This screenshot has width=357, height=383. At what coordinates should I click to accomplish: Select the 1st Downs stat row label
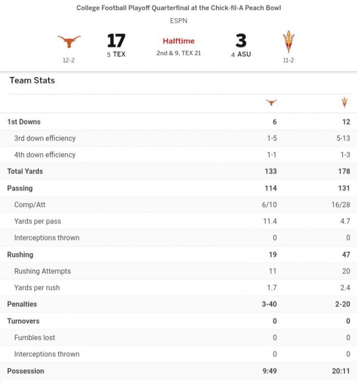click(x=24, y=122)
